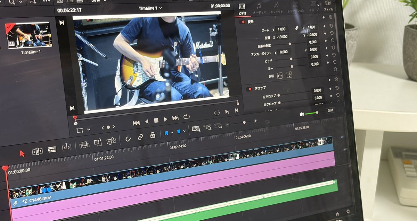The image size is (417, 221).
Task: Toggle loop playback
Action: click(187, 117)
